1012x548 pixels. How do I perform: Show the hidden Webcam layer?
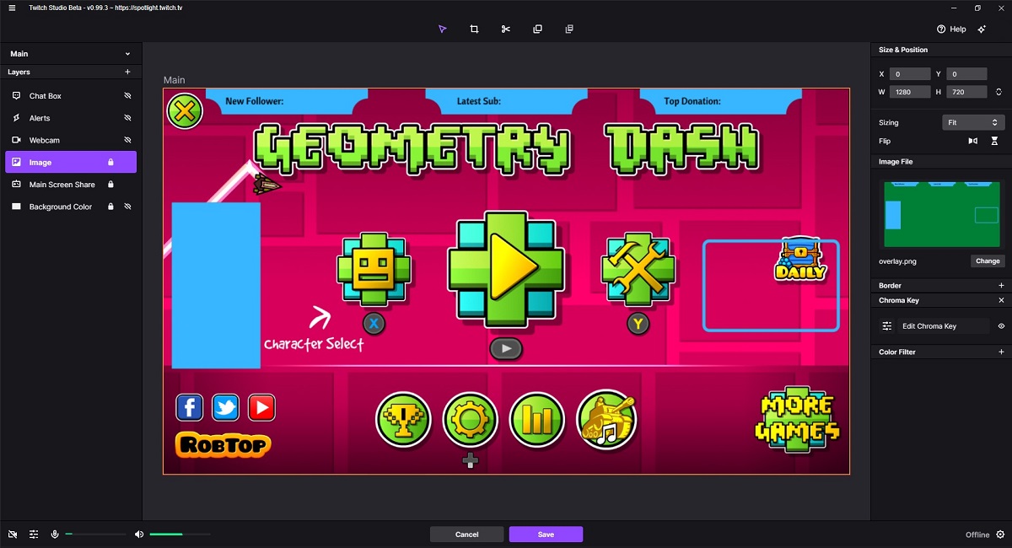(128, 140)
